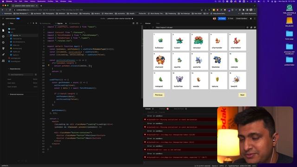Open the untitled folder on desktop
297x167 pixels.
(x=289, y=61)
